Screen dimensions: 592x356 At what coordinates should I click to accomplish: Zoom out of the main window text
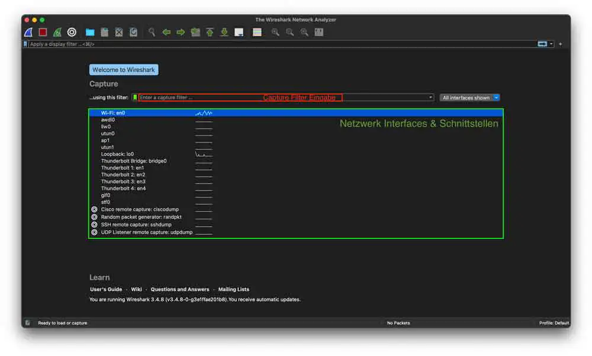coord(290,33)
